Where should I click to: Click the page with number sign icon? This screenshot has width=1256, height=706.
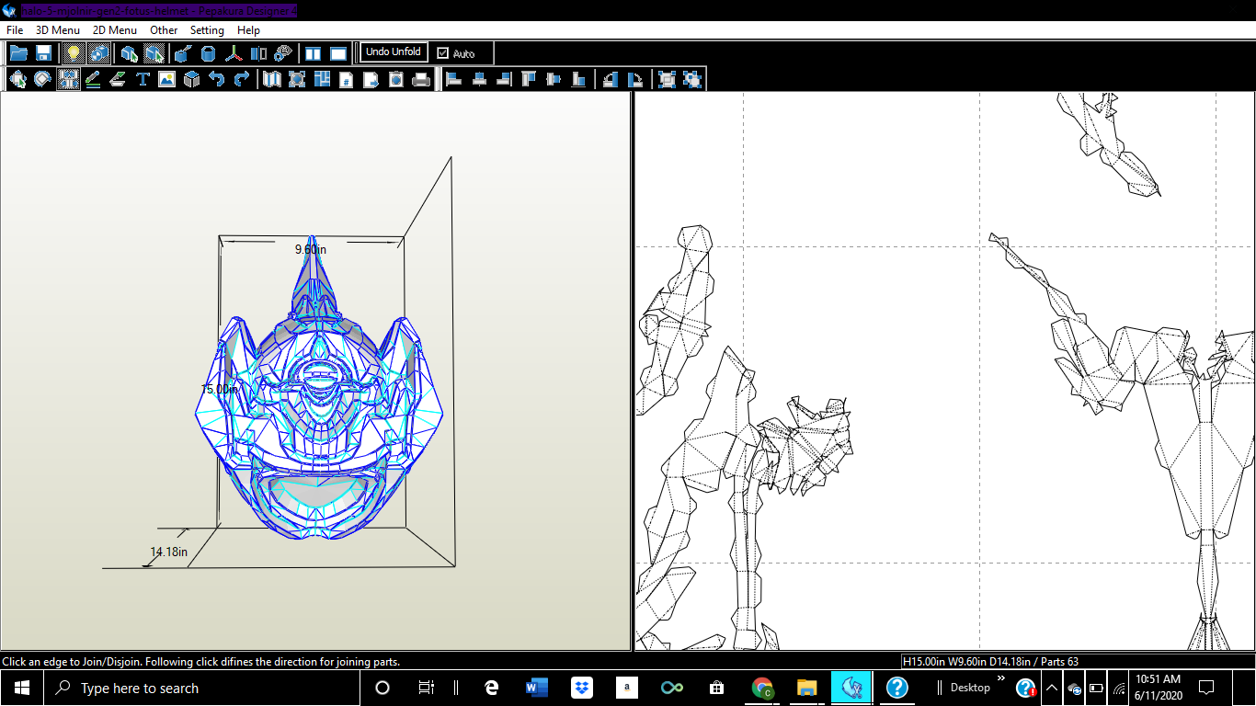(x=347, y=79)
